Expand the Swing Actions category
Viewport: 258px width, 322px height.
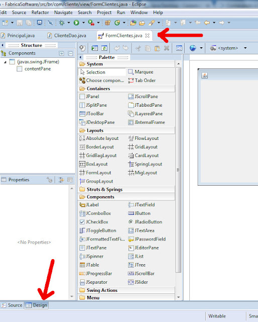point(126,290)
